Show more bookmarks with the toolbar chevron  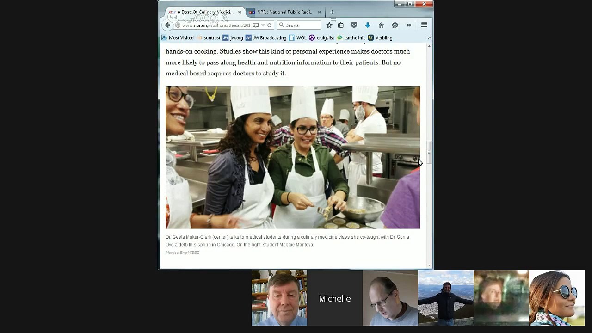[x=429, y=38]
